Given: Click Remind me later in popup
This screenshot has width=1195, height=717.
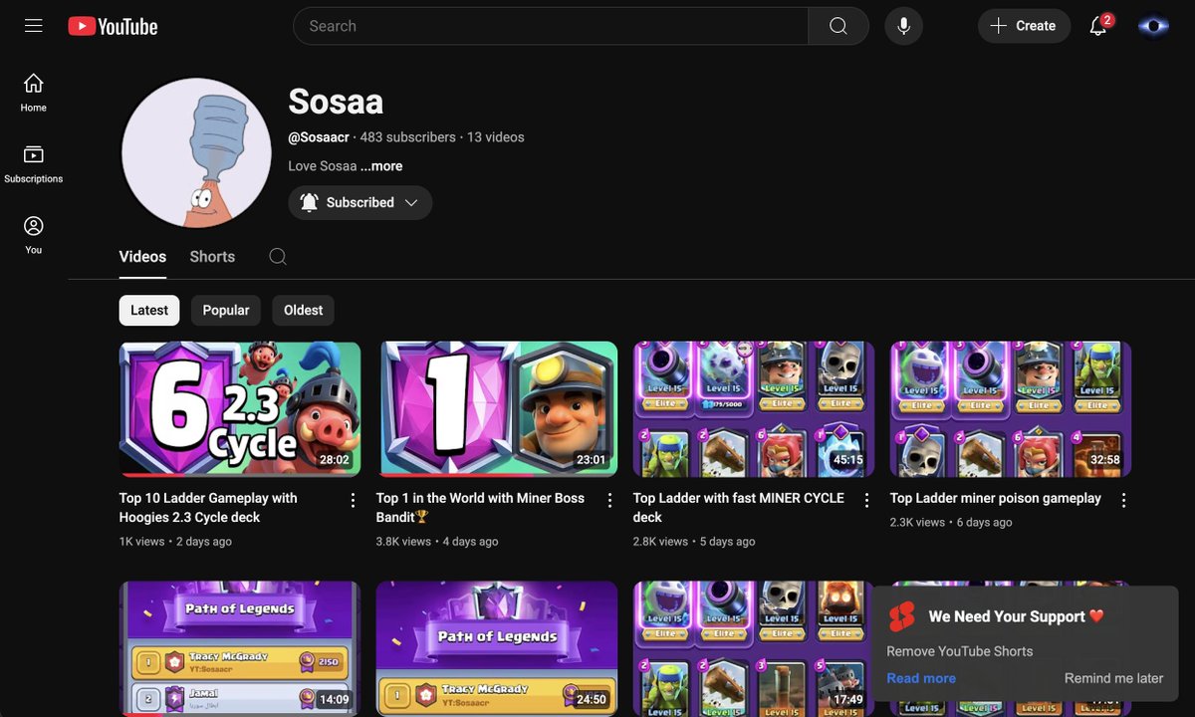Looking at the screenshot, I should (1113, 678).
